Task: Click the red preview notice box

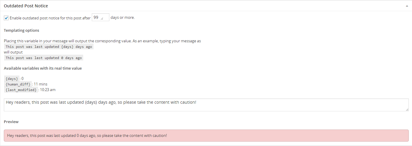Action: tap(206, 136)
